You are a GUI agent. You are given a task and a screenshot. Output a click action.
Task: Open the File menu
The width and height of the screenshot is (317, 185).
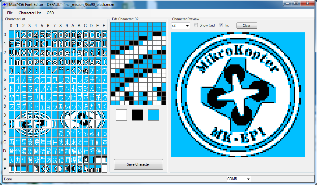point(10,13)
